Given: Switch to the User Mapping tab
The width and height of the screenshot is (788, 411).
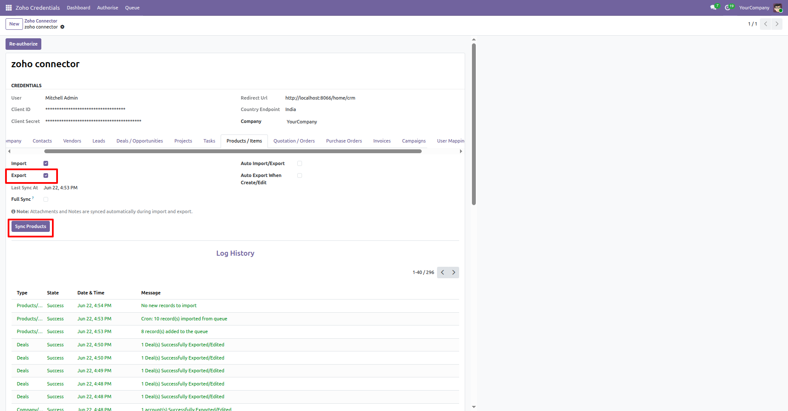Looking at the screenshot, I should click(450, 141).
